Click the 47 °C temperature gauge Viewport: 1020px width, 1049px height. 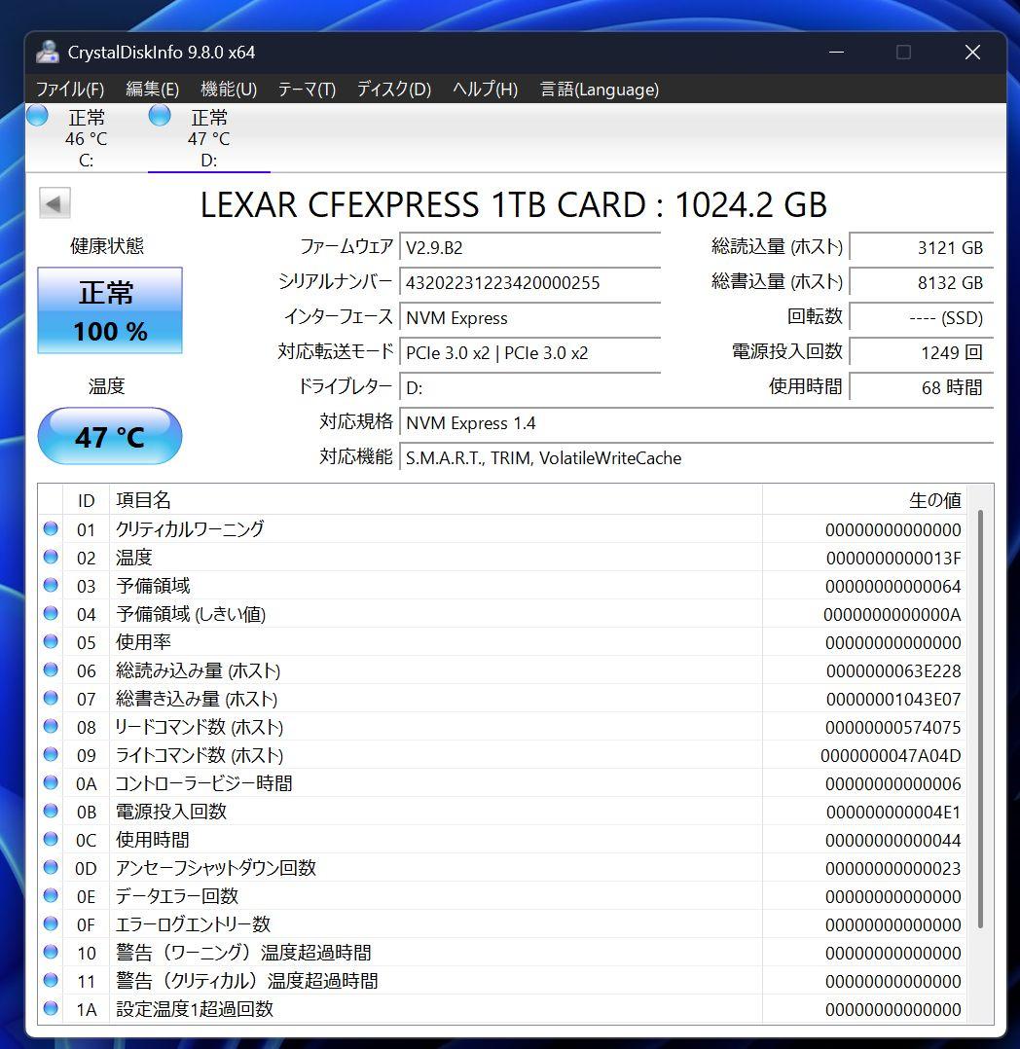pos(109,436)
